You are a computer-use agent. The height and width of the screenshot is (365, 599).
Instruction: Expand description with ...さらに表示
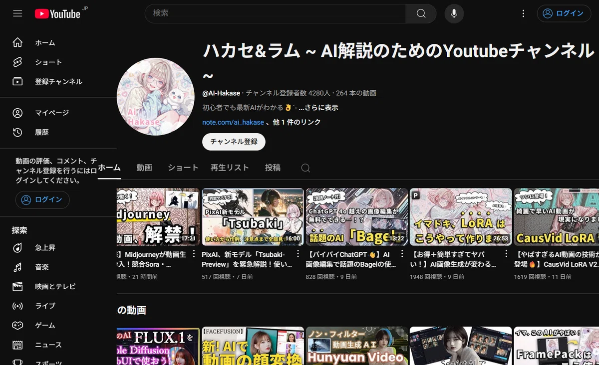(x=318, y=108)
